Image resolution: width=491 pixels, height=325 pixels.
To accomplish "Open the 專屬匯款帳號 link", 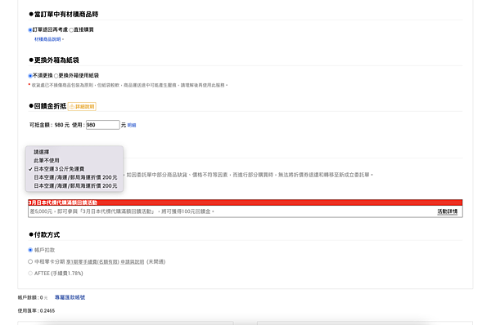I will [70, 297].
